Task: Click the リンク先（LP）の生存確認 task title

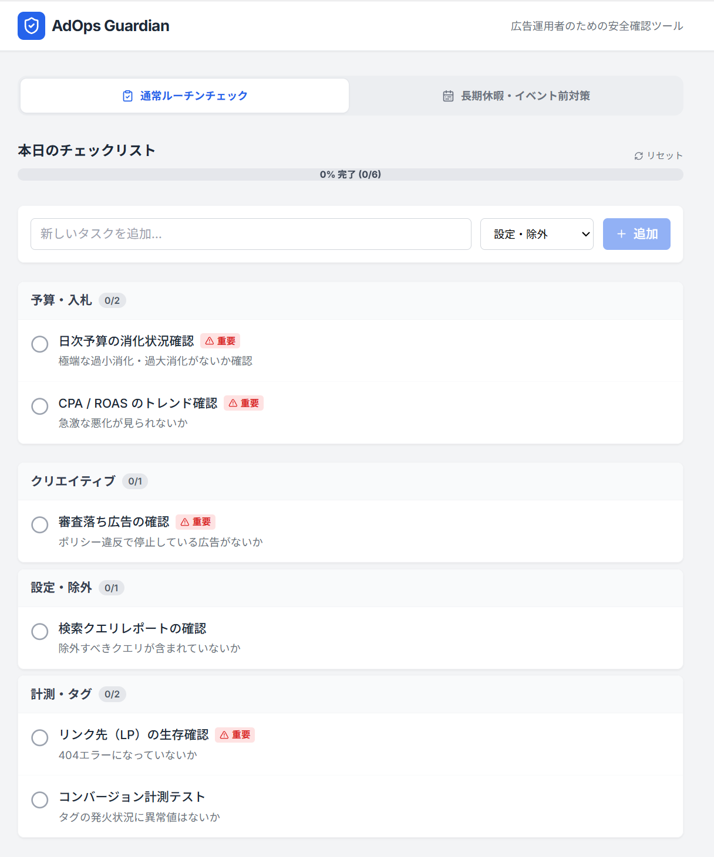Action: click(x=134, y=735)
